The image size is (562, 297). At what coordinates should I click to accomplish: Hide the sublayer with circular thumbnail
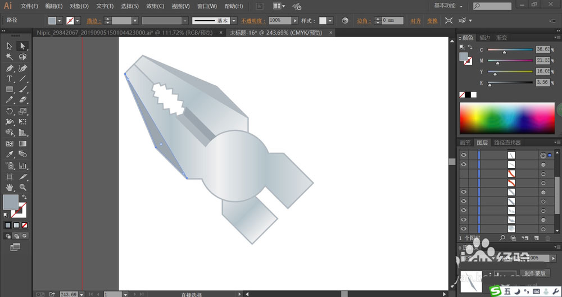[x=464, y=229]
